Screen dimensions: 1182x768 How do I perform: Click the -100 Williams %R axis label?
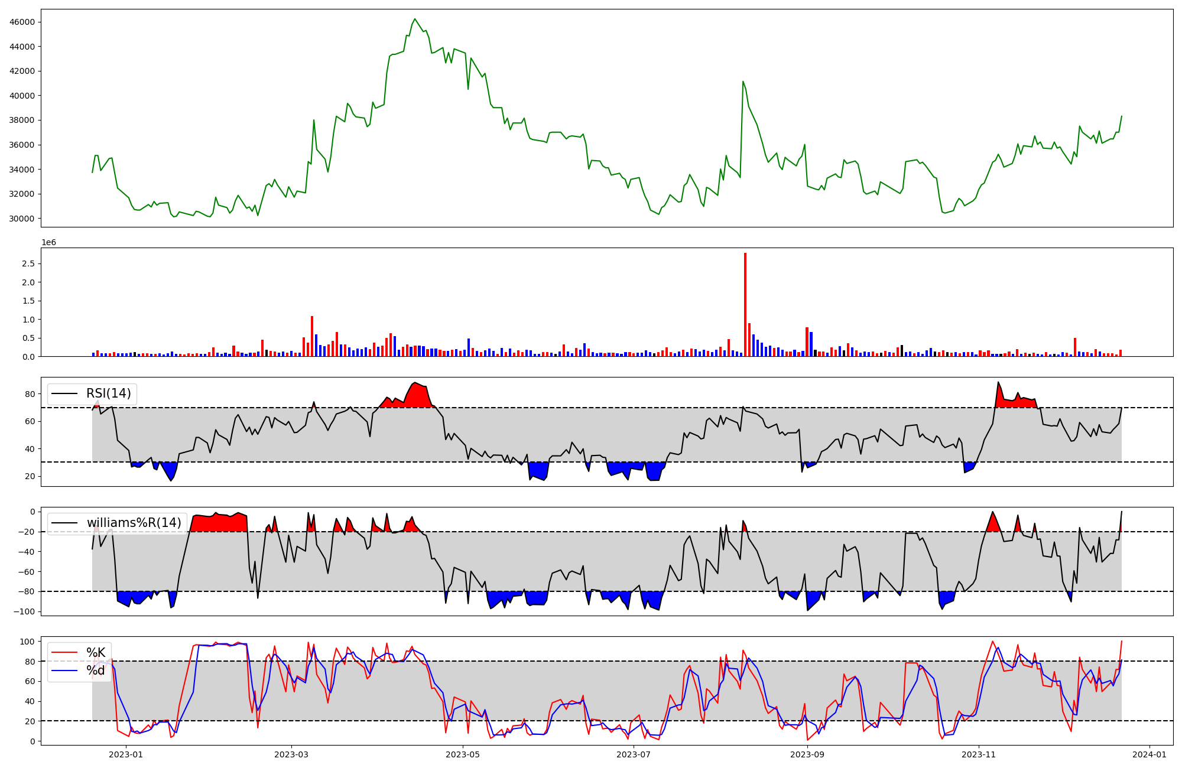click(24, 611)
